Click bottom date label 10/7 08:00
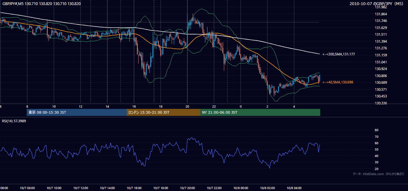Viewport: 408px width, 191px height. pos(27,188)
